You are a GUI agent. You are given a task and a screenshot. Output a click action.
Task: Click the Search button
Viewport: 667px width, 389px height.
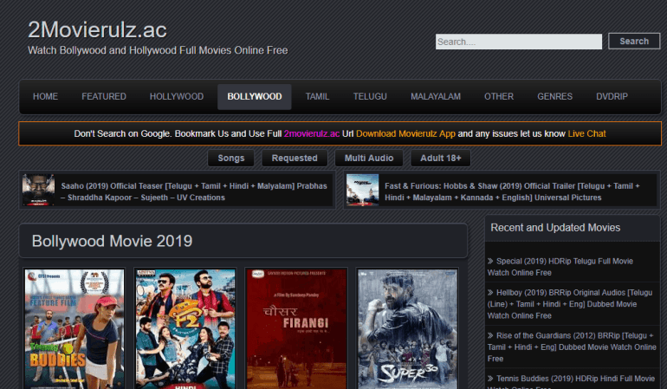[x=634, y=42]
